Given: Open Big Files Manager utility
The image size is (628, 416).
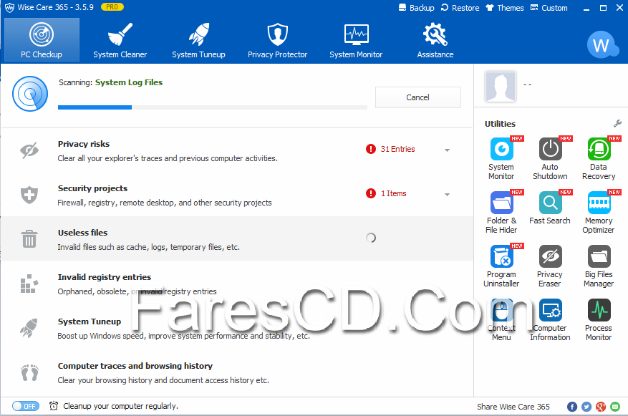Looking at the screenshot, I should (599, 266).
